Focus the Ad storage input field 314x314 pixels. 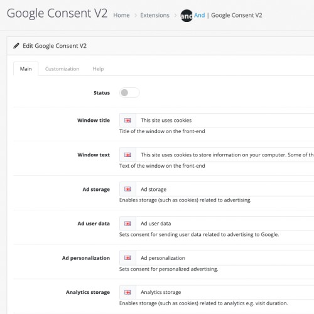[225, 189]
